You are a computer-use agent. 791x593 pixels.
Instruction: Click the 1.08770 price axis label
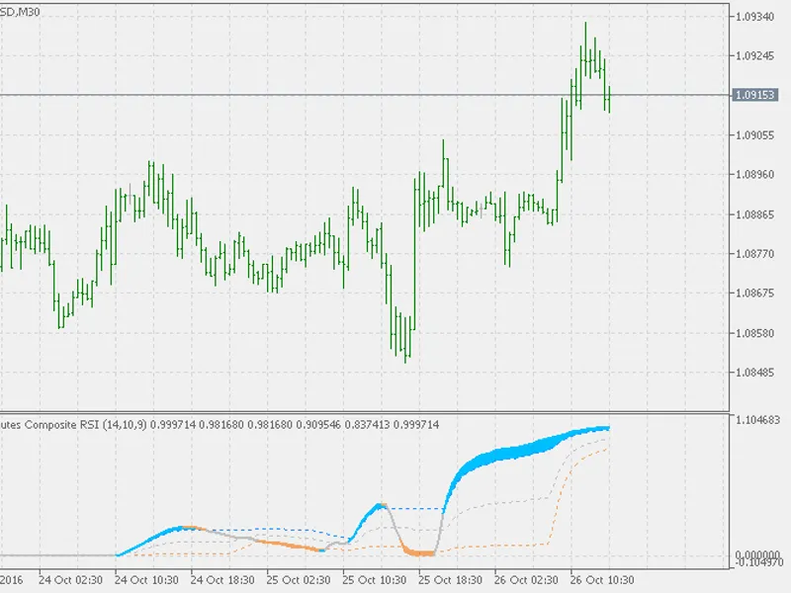(754, 254)
